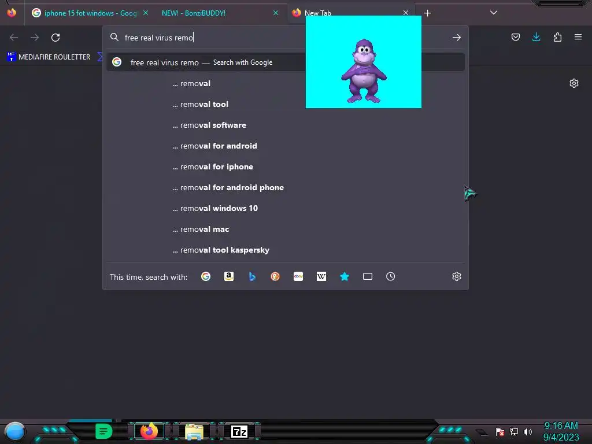Choose the '... removal windows 10' suggestion
The image size is (592, 444).
[286, 208]
